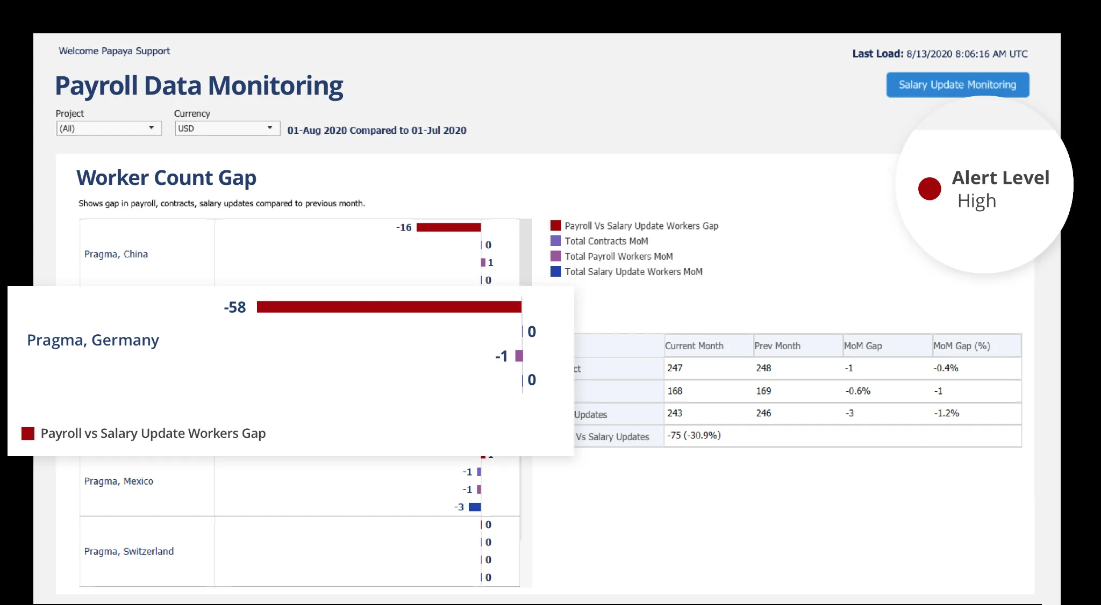Click the Total Payroll Workers MoM legend swatch
The image size is (1101, 605).
pyautogui.click(x=556, y=256)
